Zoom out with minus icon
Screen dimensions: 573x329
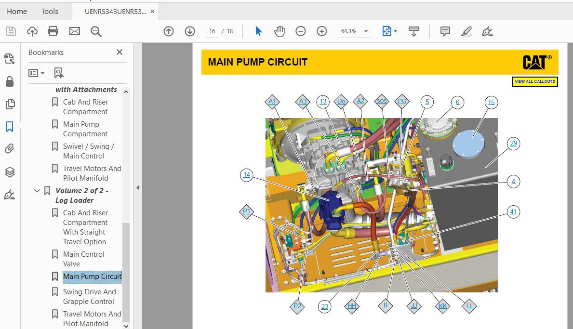coord(300,31)
